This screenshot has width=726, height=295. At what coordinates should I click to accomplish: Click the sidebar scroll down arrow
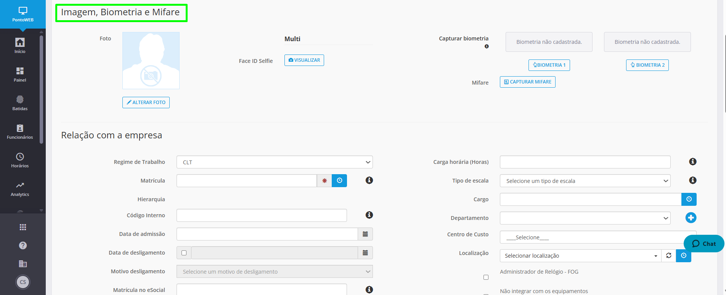(x=41, y=210)
